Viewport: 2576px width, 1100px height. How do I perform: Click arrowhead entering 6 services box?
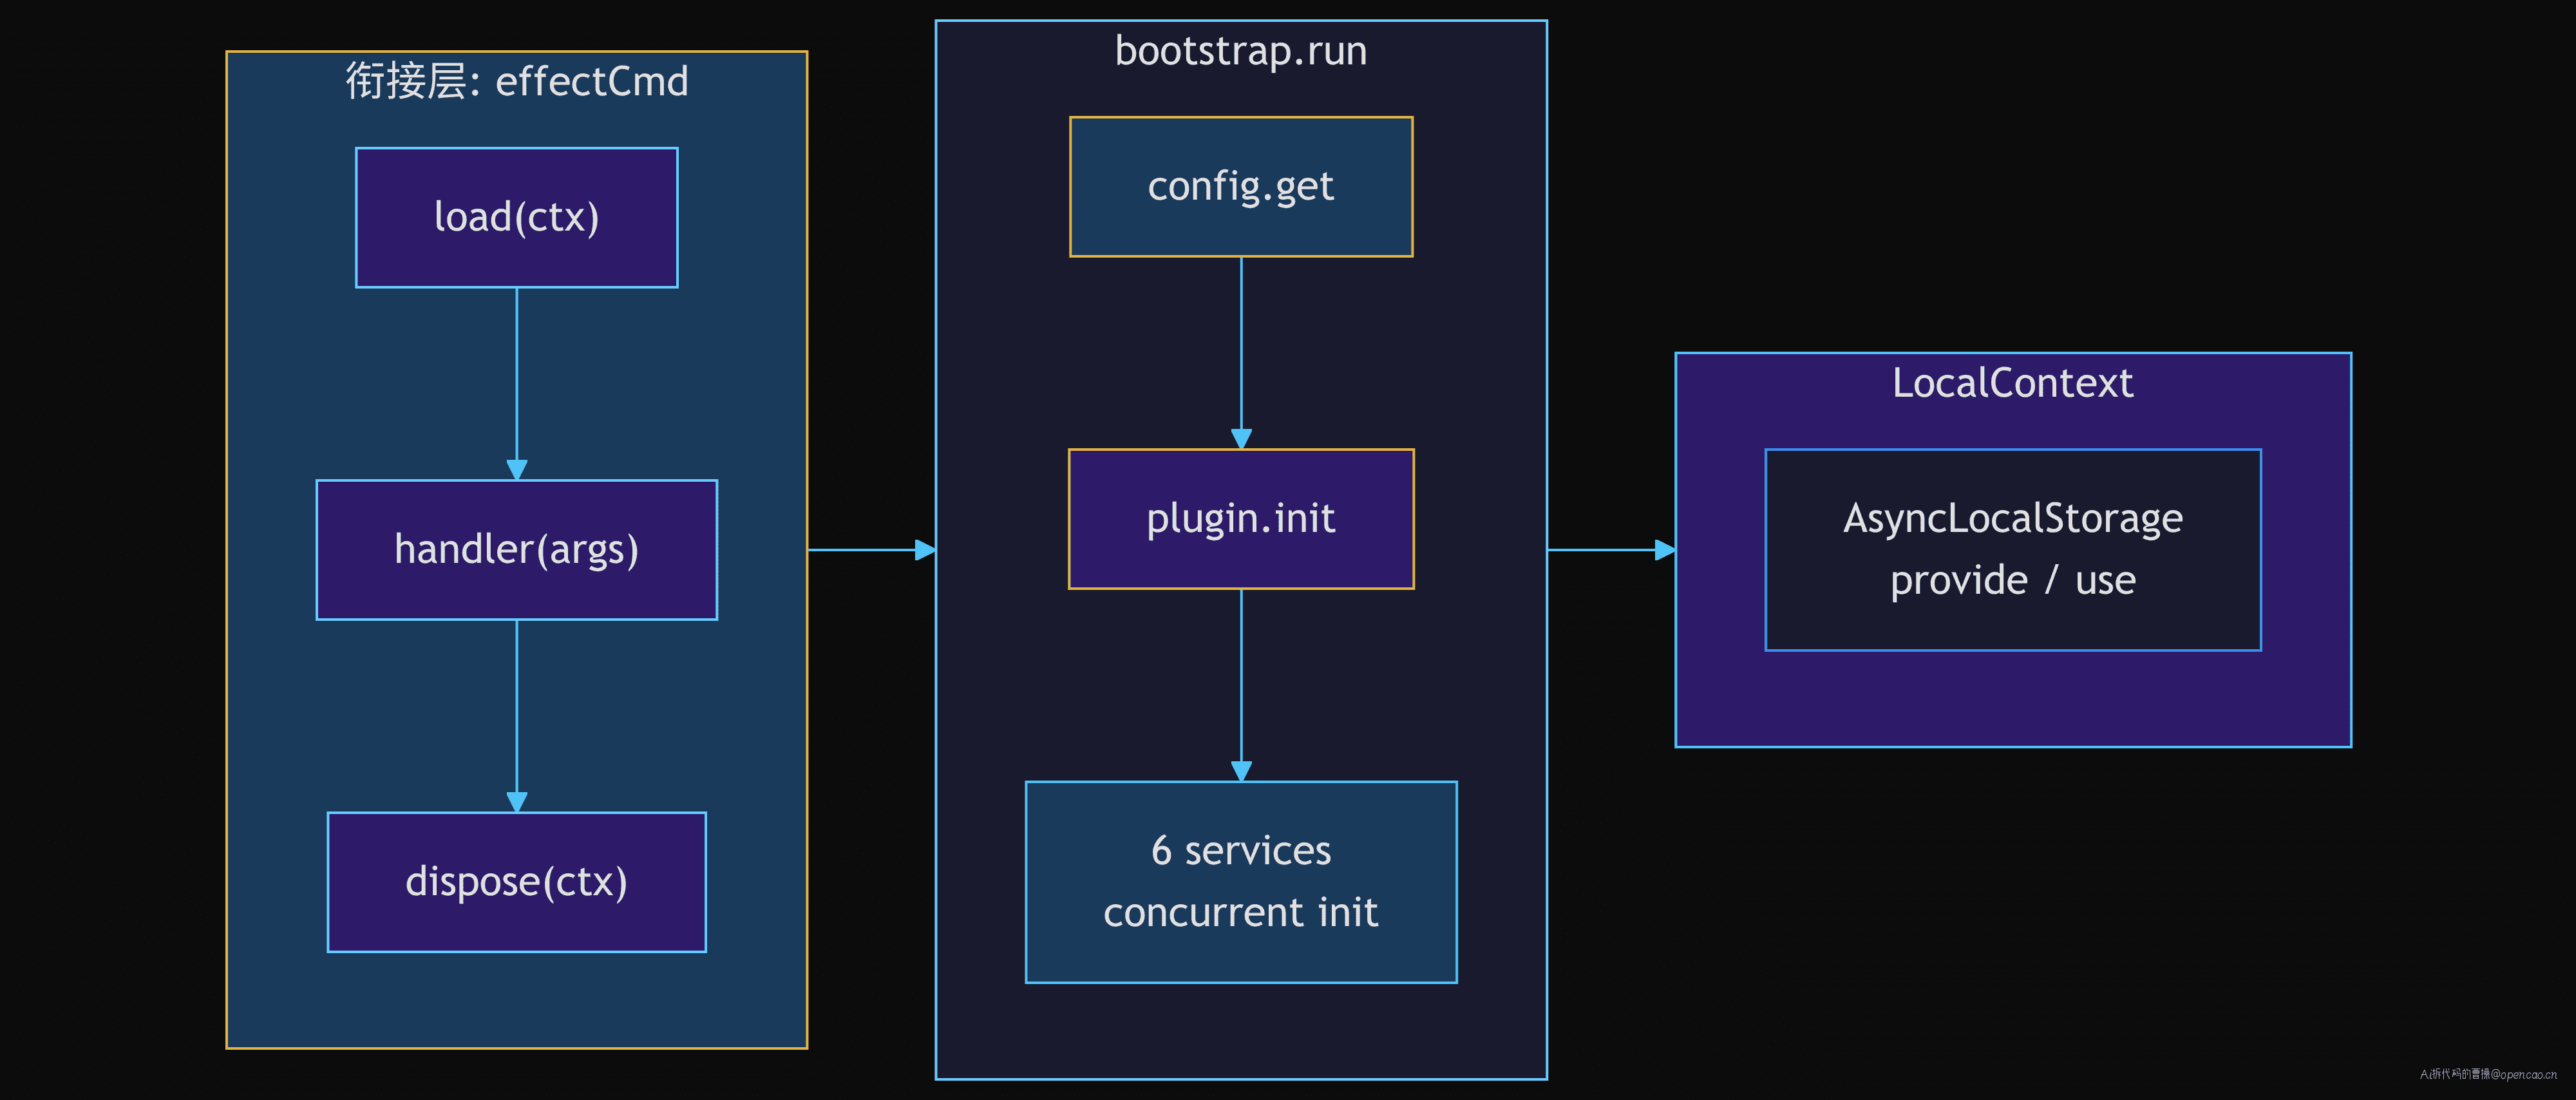(x=1241, y=771)
